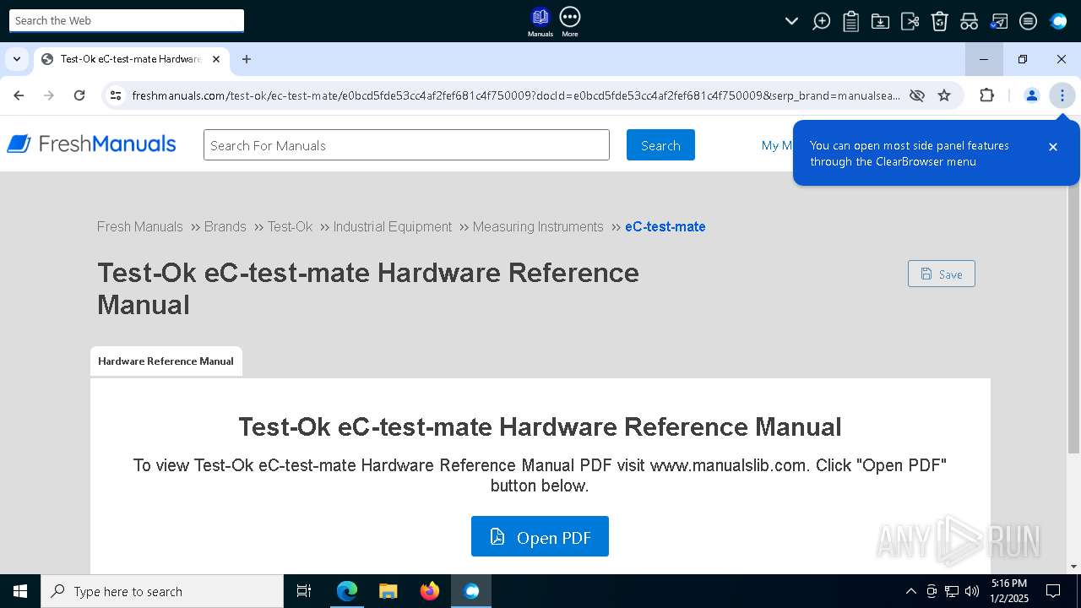Open the Fresh Manuals breadcrumb link
Image resolution: width=1081 pixels, height=608 pixels.
139,226
